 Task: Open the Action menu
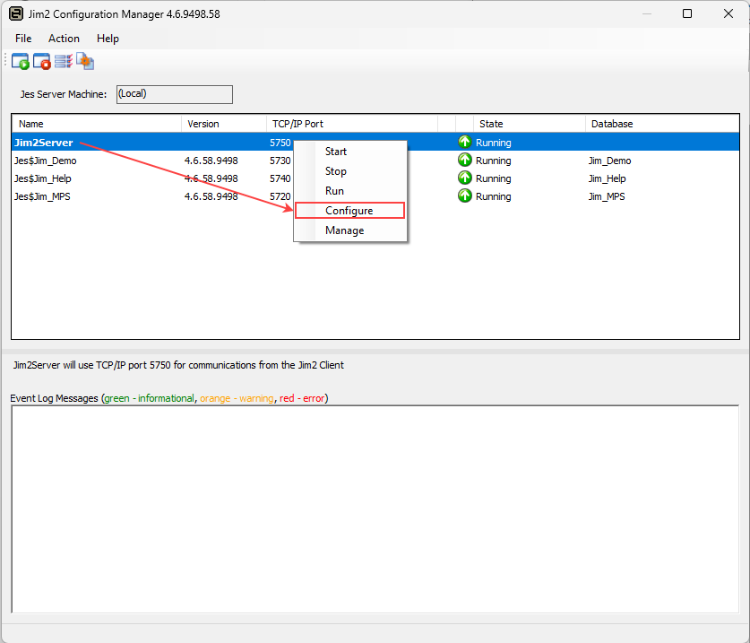coord(64,39)
